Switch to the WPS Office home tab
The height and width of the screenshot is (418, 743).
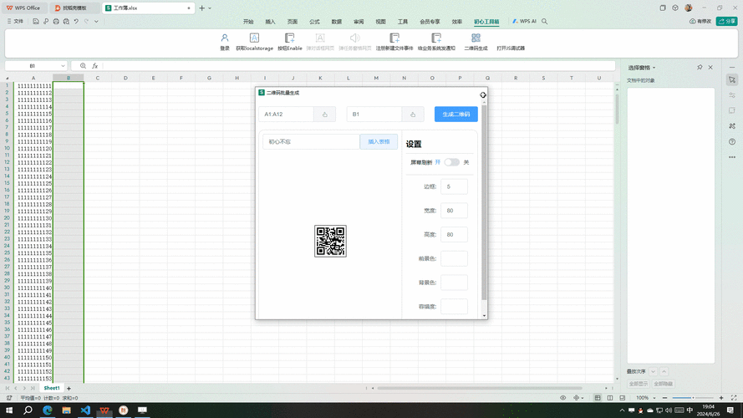[23, 8]
